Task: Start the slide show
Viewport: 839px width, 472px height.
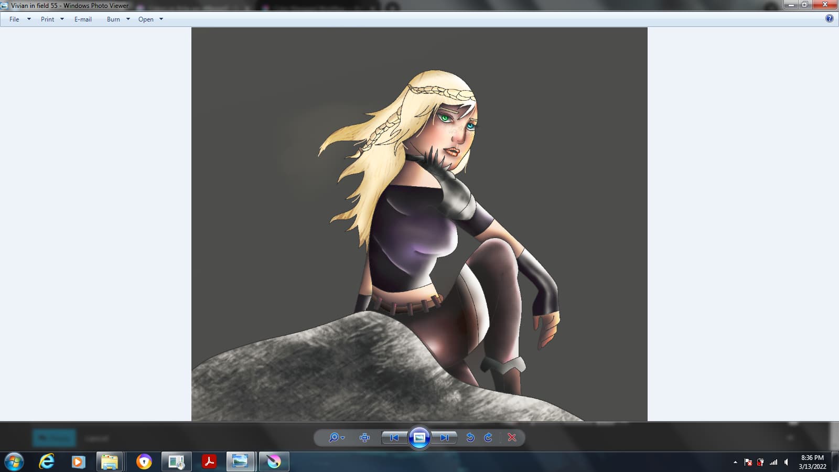Action: click(419, 437)
